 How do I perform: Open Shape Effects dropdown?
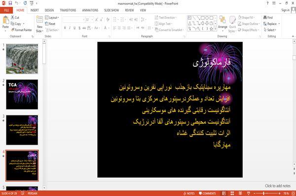(x=249, y=30)
